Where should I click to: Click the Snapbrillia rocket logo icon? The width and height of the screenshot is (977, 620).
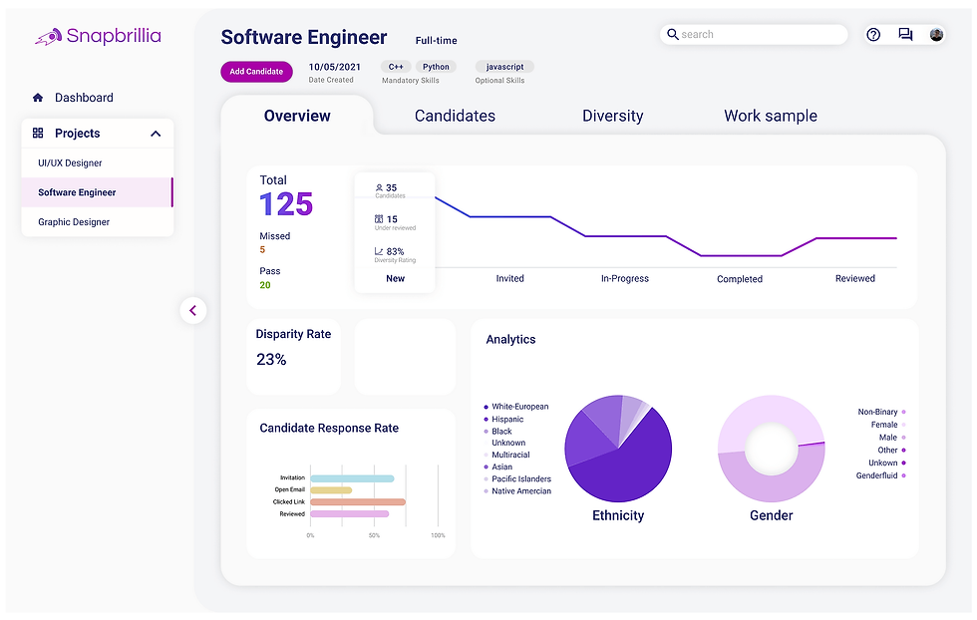49,37
